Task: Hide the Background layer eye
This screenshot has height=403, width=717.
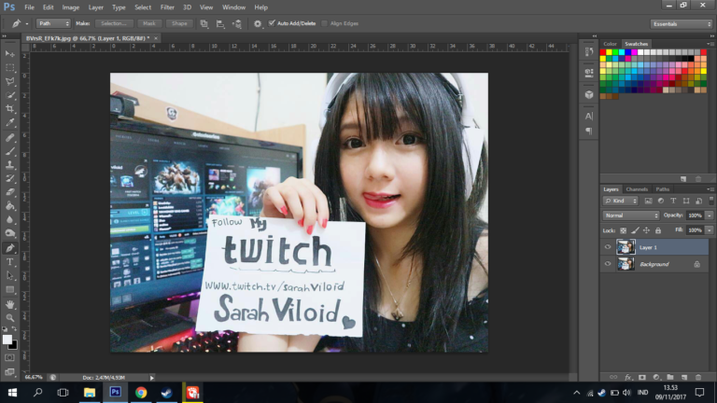Action: point(608,264)
